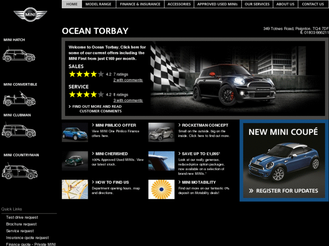Open the map thumbnail for directions
The image size is (329, 246).
pyautogui.click(x=75, y=189)
